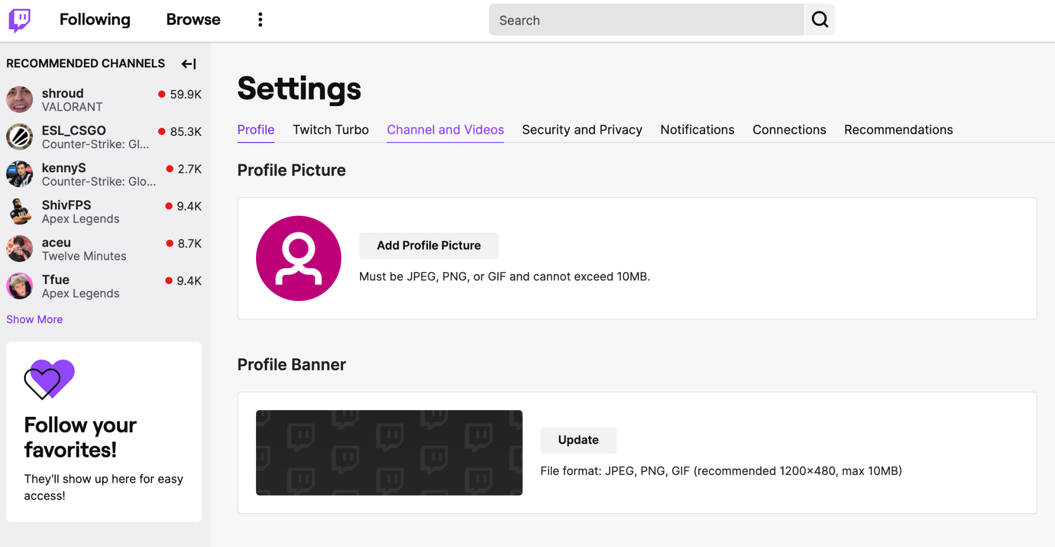Click the purple hearts icon

click(49, 379)
